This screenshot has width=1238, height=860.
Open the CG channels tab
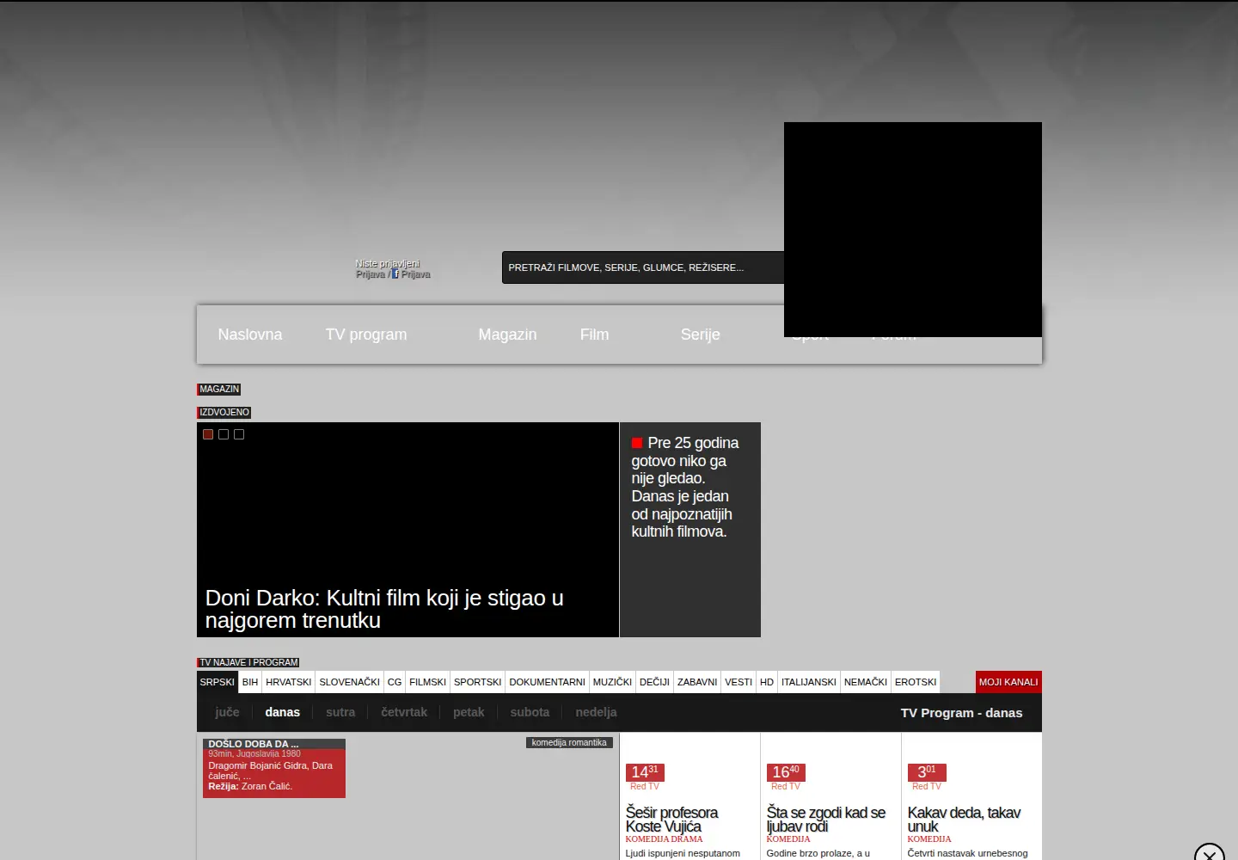pos(395,682)
